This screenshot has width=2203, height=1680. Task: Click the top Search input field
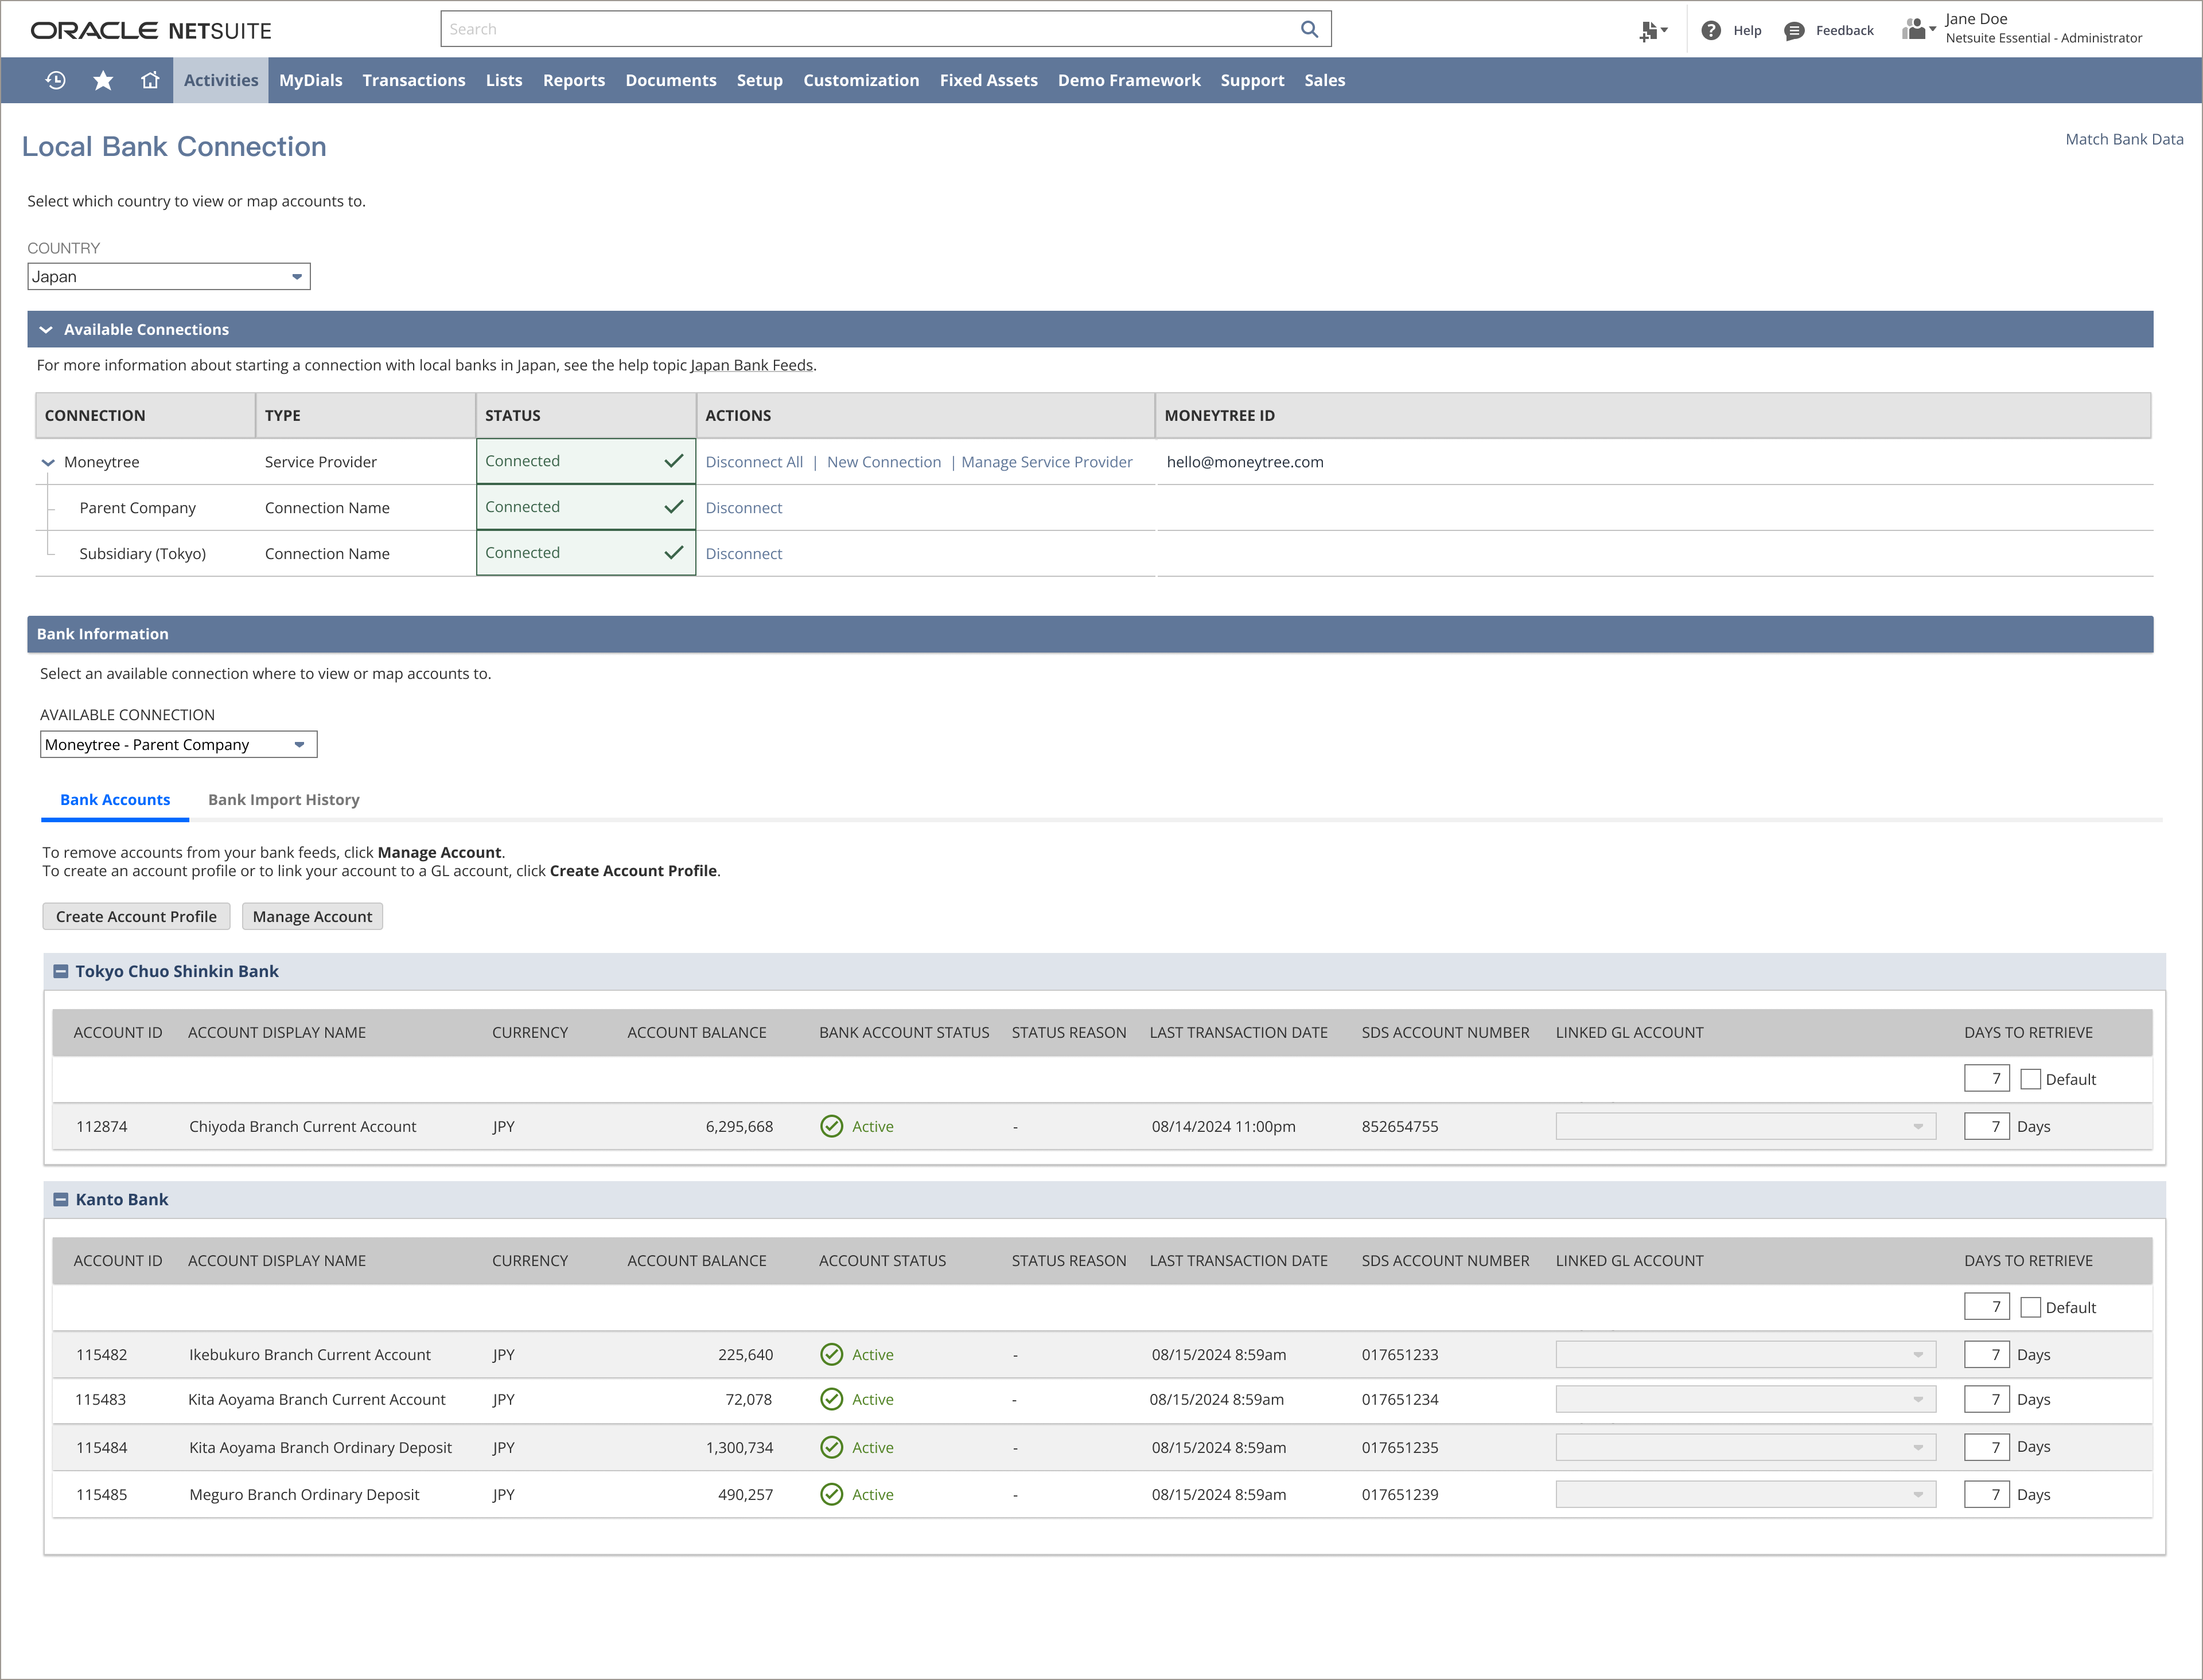[x=885, y=29]
